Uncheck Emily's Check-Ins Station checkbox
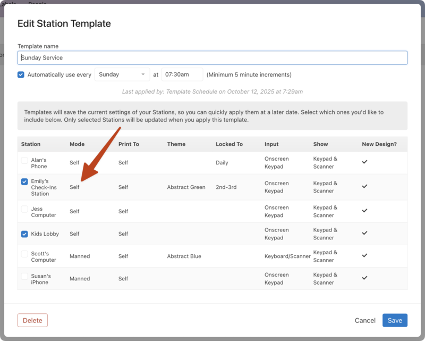This screenshot has width=425, height=341. [24, 181]
